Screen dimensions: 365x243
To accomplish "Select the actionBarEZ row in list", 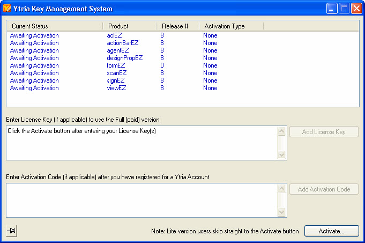I will point(122,43).
